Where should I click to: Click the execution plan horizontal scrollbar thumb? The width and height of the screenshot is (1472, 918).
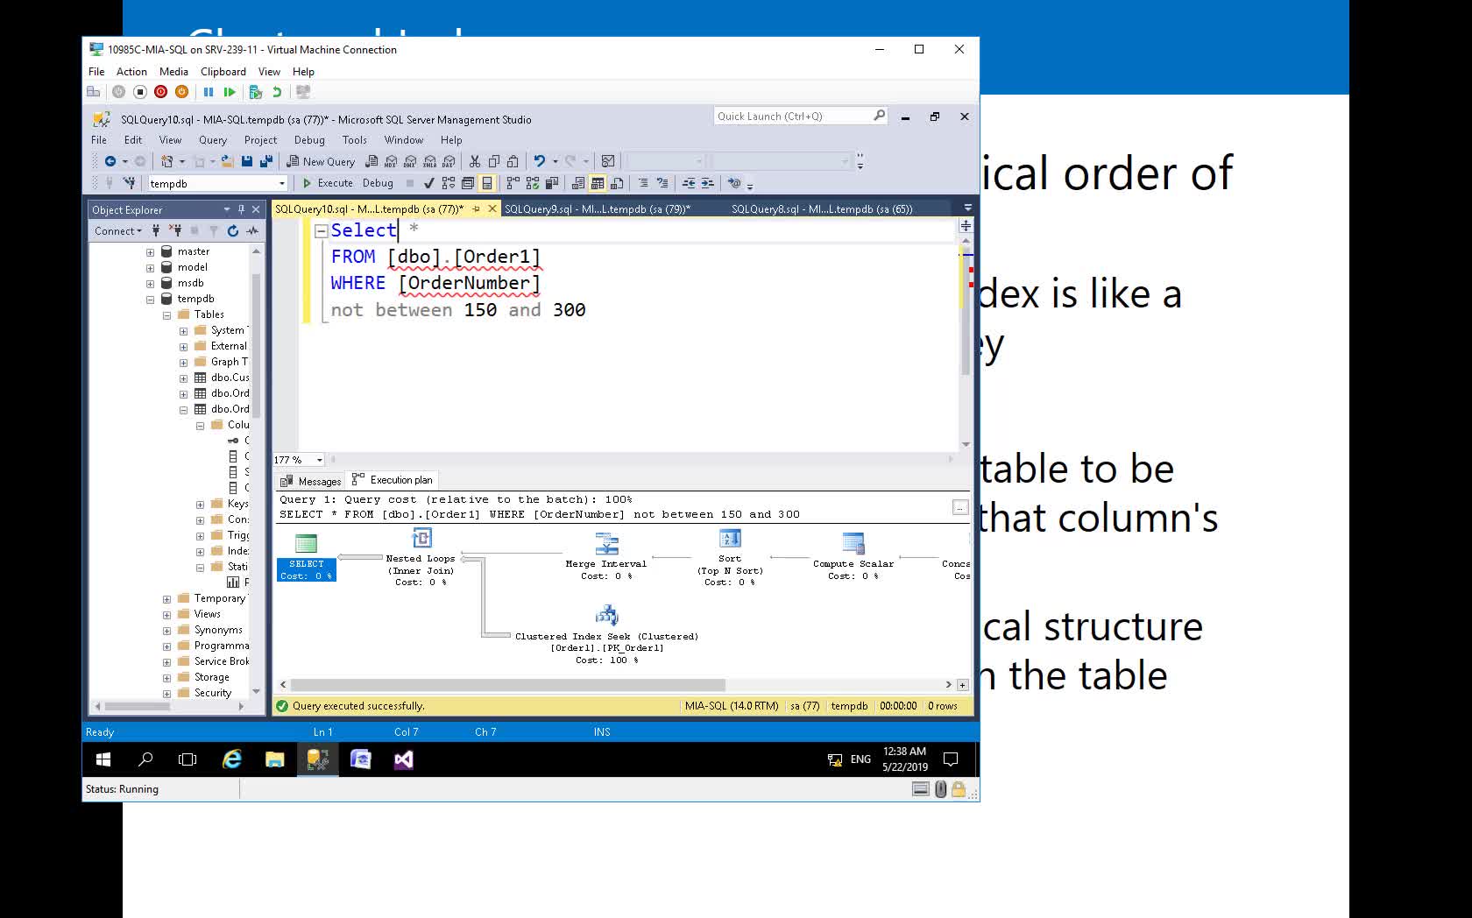(508, 685)
